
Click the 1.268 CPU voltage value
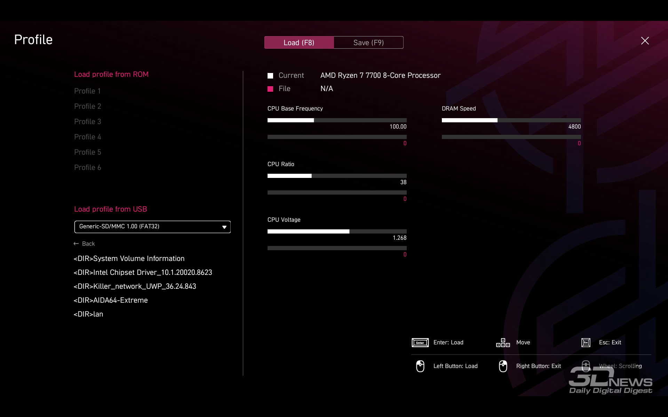click(399, 238)
